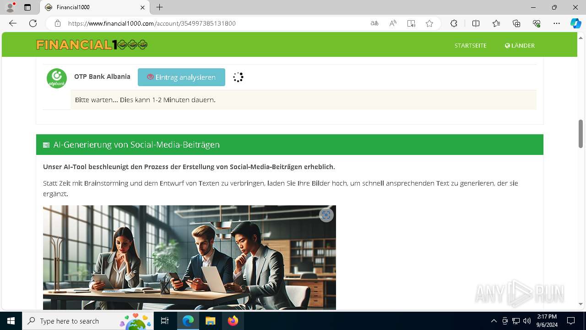Open Favorites list icon
The image size is (586, 330).
(496, 23)
